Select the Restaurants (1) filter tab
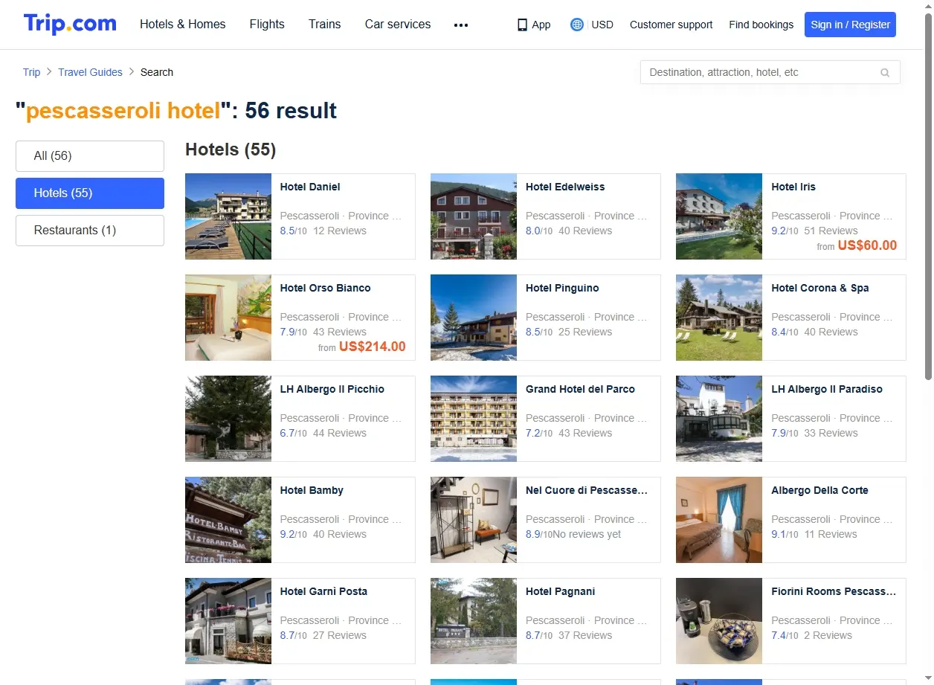This screenshot has height=685, width=934. (x=90, y=231)
